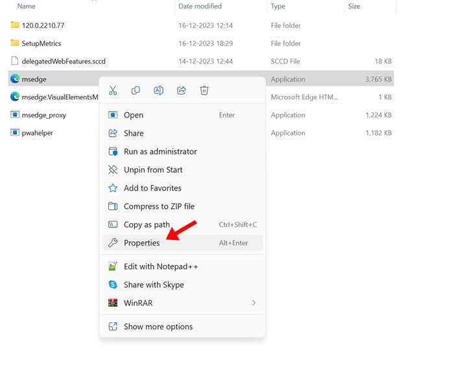Click the Notepad++ icon in the menu
The image size is (454, 378).
113,266
